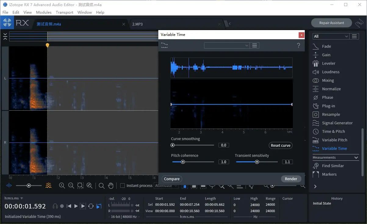The height and width of the screenshot is (224, 367).
Task: Select the zoom magnifier tool
Action: coord(102,185)
